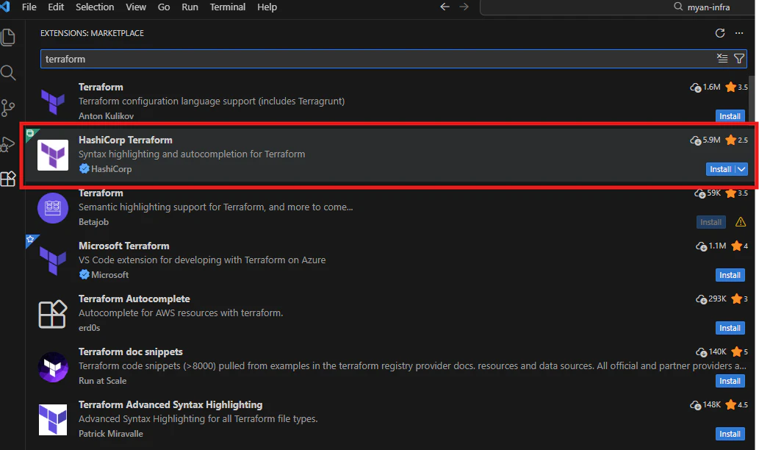Click the 3.5 star rating of Anton Kulikov's Terraform
The image size is (759, 450).
(737, 87)
